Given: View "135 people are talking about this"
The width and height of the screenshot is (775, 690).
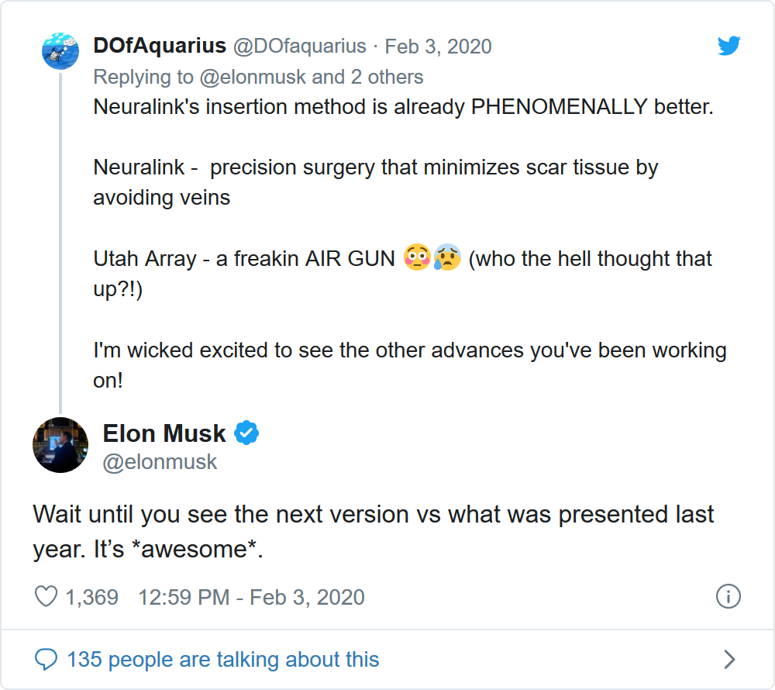Looking at the screenshot, I should pyautogui.click(x=223, y=660).
